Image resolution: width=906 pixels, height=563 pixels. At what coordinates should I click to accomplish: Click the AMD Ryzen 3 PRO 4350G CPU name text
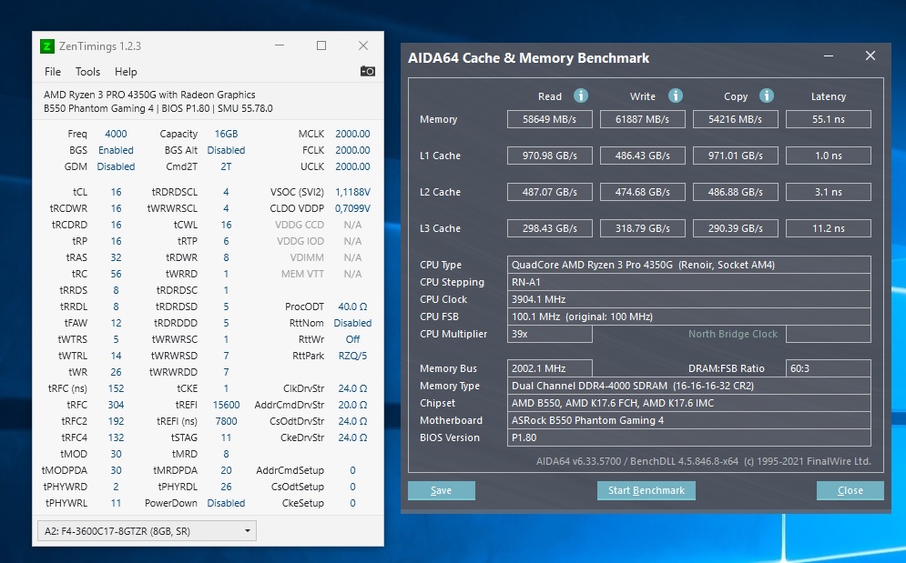149,95
